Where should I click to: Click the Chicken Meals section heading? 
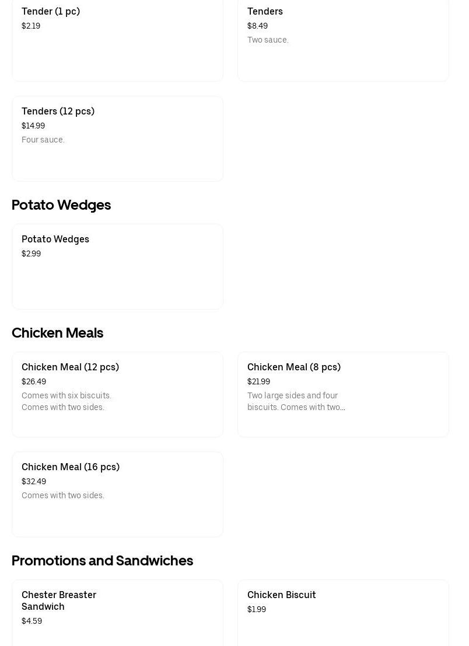click(x=57, y=333)
